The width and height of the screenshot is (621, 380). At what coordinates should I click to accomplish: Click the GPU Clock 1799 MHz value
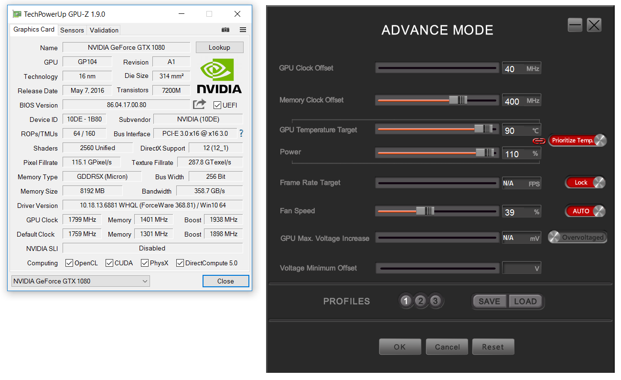[82, 219]
